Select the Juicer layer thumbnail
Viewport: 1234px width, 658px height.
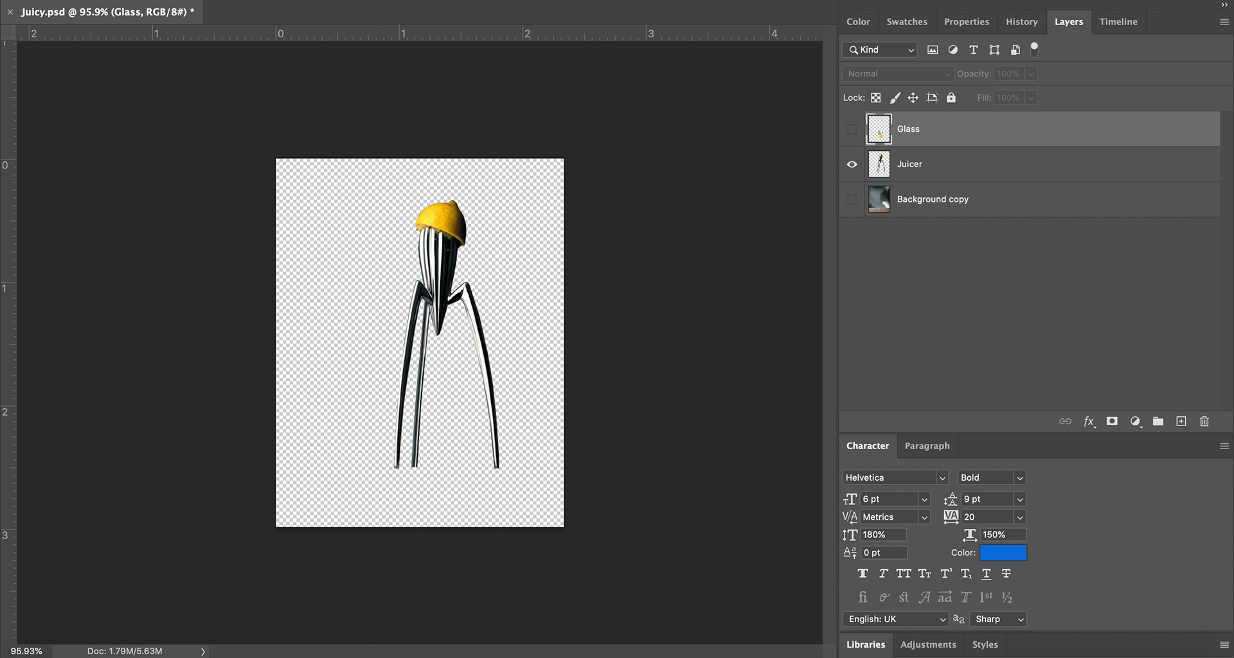pyautogui.click(x=879, y=164)
